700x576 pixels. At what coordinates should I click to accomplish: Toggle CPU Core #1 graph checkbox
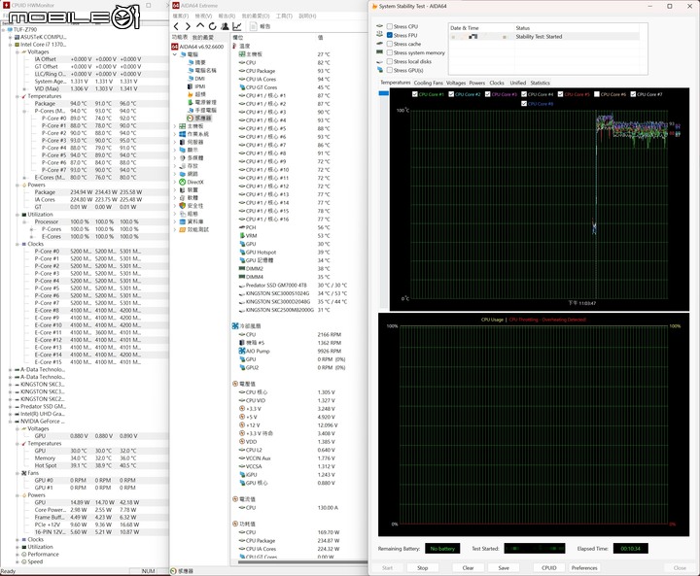point(415,94)
